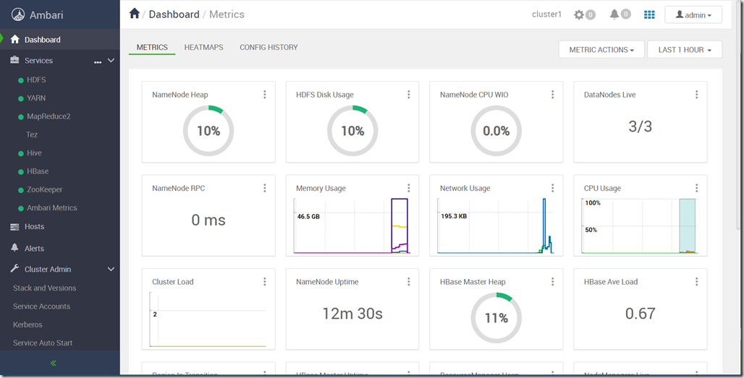Click the home icon in breadcrumb
Viewport: 744px width, 378px height.
(x=135, y=14)
